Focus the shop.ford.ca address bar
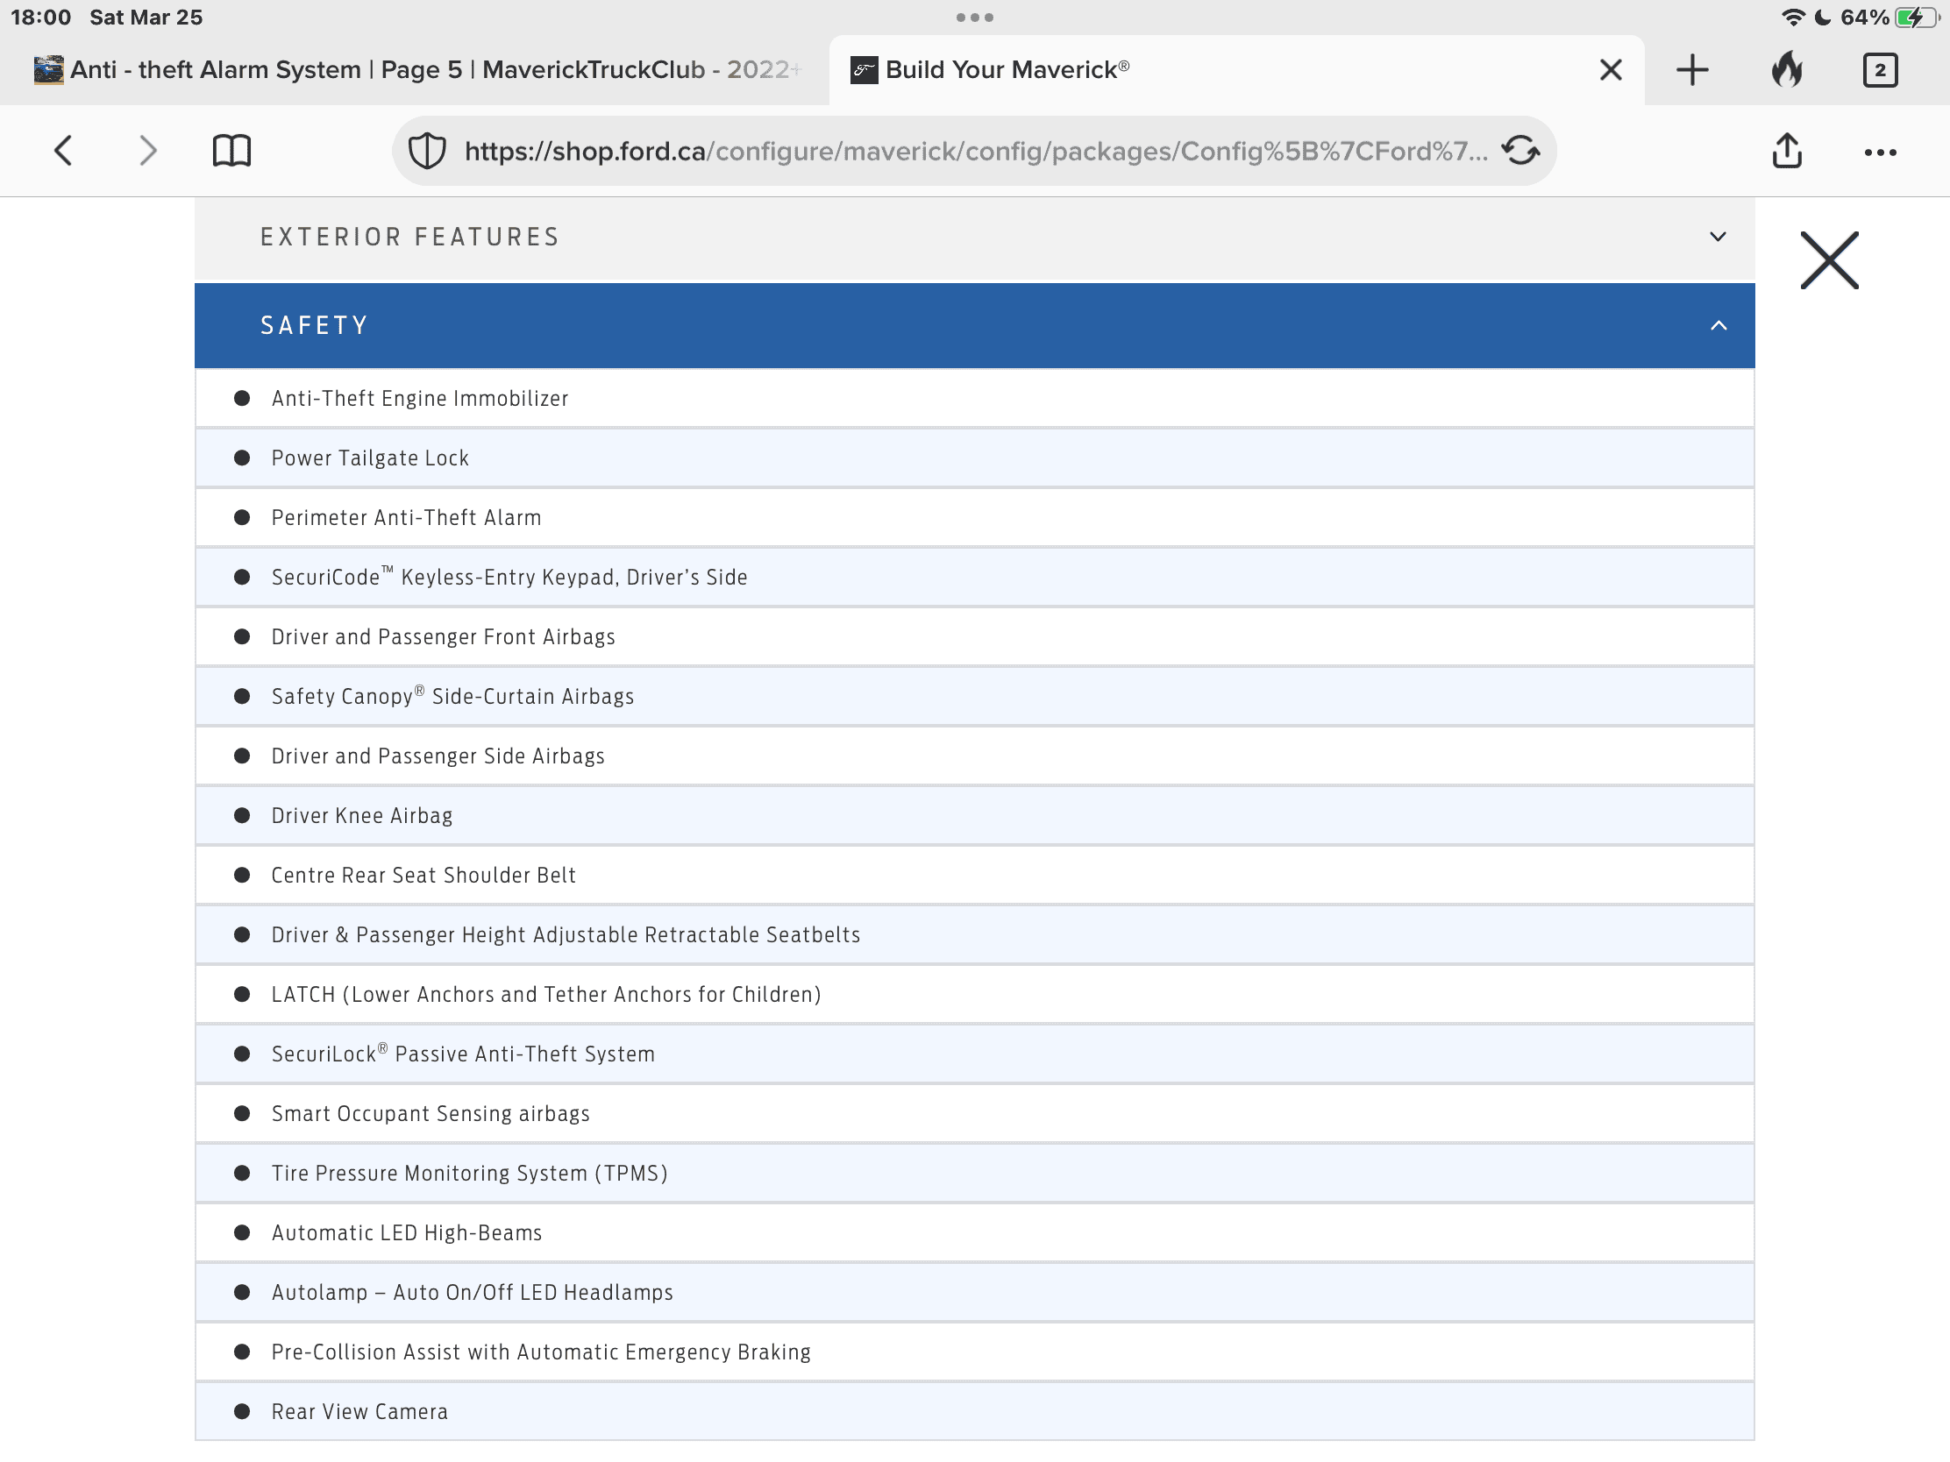1950x1462 pixels. click(974, 151)
